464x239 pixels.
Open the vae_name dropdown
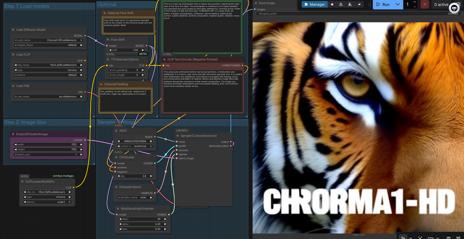(48, 97)
